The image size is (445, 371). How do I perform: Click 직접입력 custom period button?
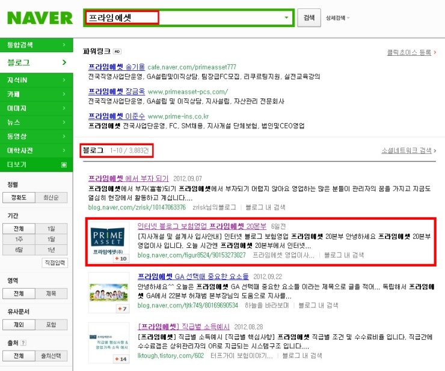click(55, 263)
